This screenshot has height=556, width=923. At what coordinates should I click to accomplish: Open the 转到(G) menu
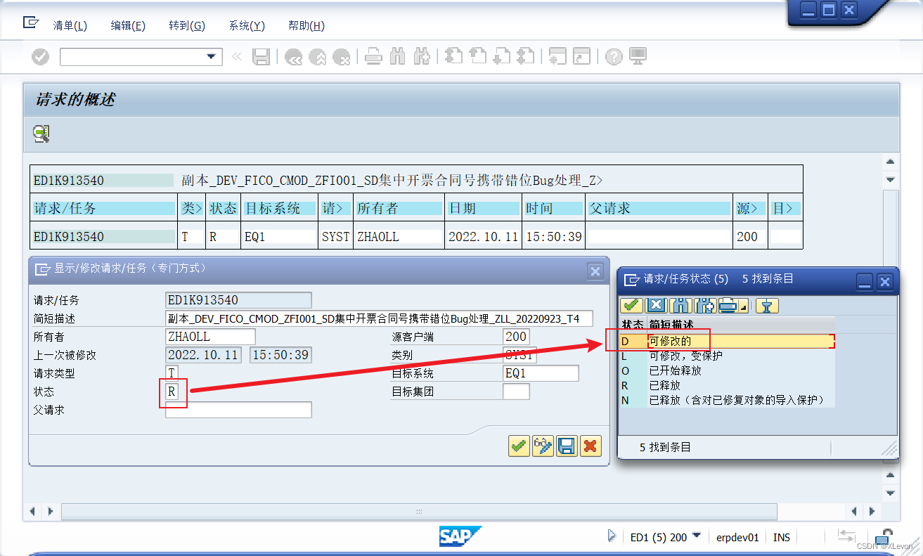click(x=187, y=26)
